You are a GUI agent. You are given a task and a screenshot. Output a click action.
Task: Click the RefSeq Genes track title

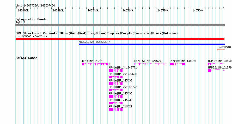[x=26, y=58]
